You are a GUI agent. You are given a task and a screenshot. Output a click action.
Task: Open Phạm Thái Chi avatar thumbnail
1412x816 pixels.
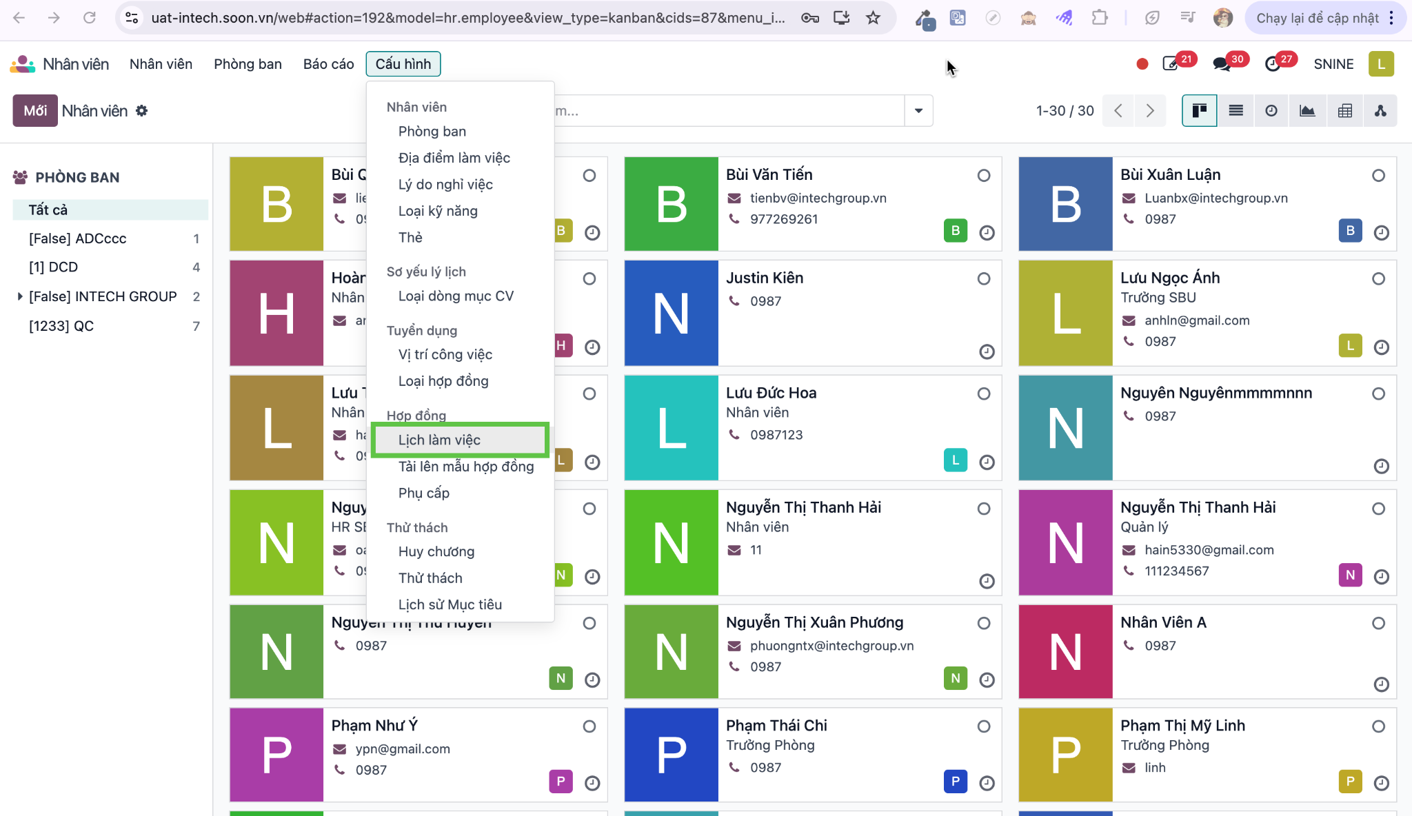(x=671, y=755)
